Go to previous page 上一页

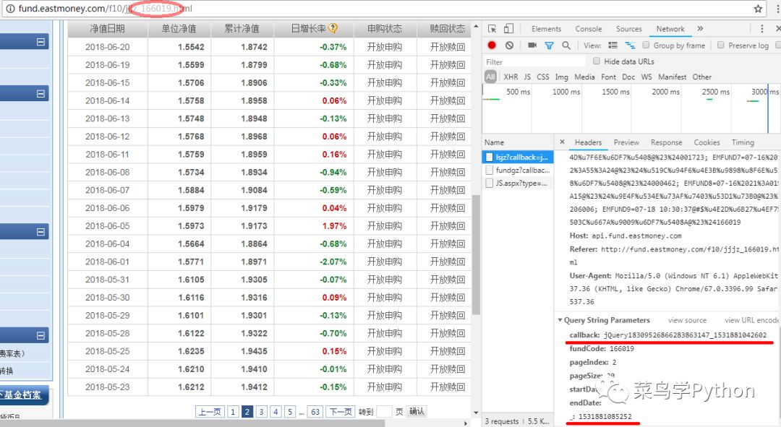coord(209,412)
